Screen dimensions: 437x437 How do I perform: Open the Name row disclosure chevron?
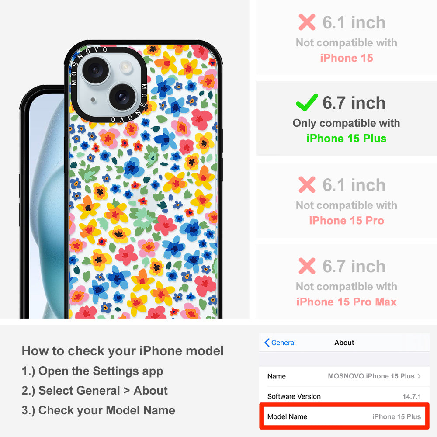pos(419,376)
